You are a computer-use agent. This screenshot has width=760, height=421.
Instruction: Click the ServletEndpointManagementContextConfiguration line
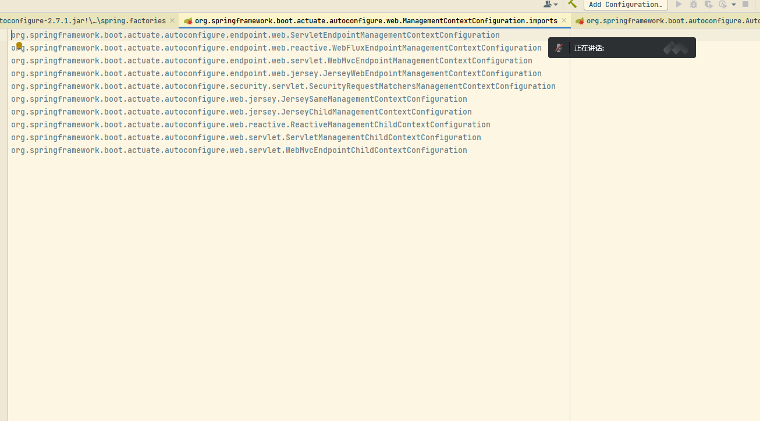click(x=255, y=35)
